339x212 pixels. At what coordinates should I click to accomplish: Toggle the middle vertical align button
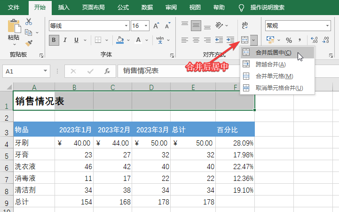pos(196,25)
